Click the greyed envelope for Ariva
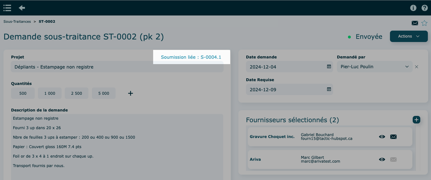Image resolution: width=431 pixels, height=180 pixels. tap(393, 159)
